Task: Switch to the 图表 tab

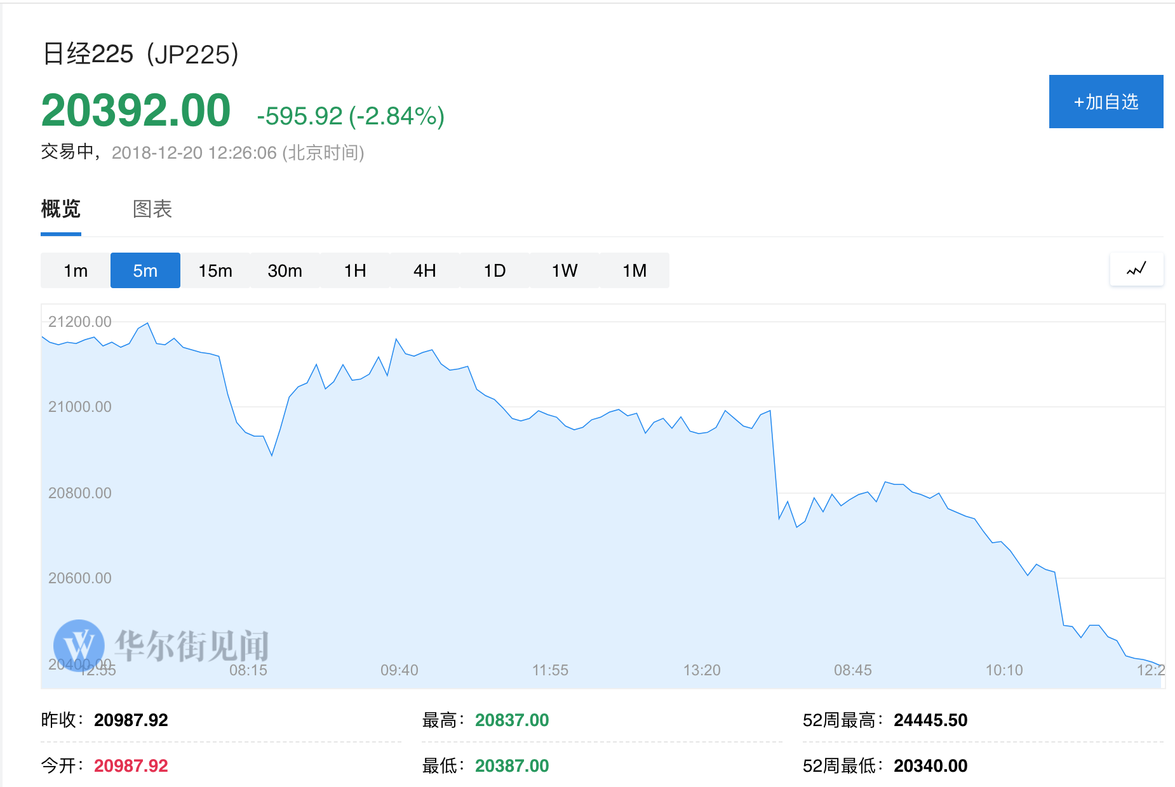Action: pos(152,209)
